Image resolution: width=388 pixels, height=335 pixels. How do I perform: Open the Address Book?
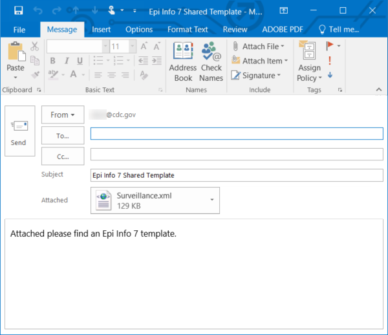182,63
